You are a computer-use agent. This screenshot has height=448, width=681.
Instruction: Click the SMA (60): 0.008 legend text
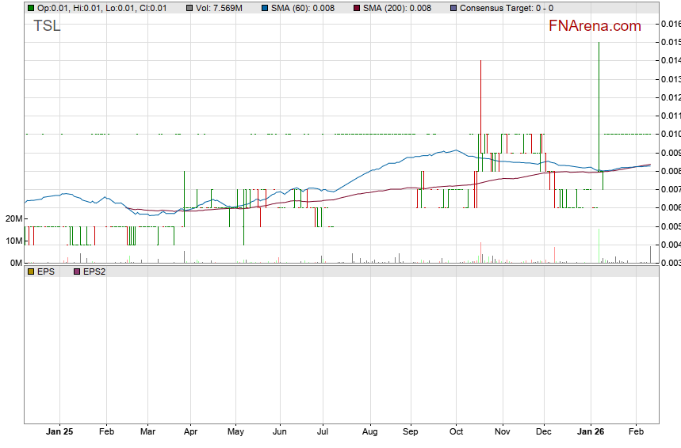(x=305, y=8)
